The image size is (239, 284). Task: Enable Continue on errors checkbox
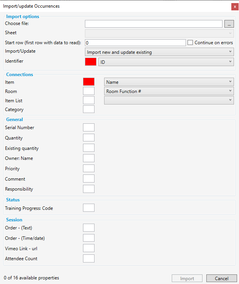pyautogui.click(x=190, y=43)
